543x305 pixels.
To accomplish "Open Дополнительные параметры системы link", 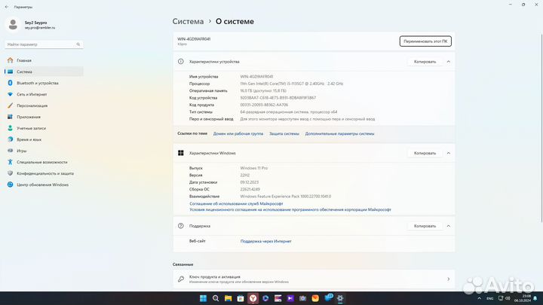I will [339, 133].
